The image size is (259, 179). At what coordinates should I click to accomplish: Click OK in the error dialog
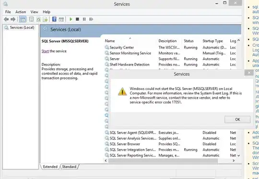click(237, 119)
